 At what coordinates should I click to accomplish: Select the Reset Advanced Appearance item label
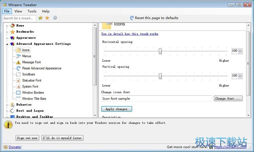click(42, 68)
